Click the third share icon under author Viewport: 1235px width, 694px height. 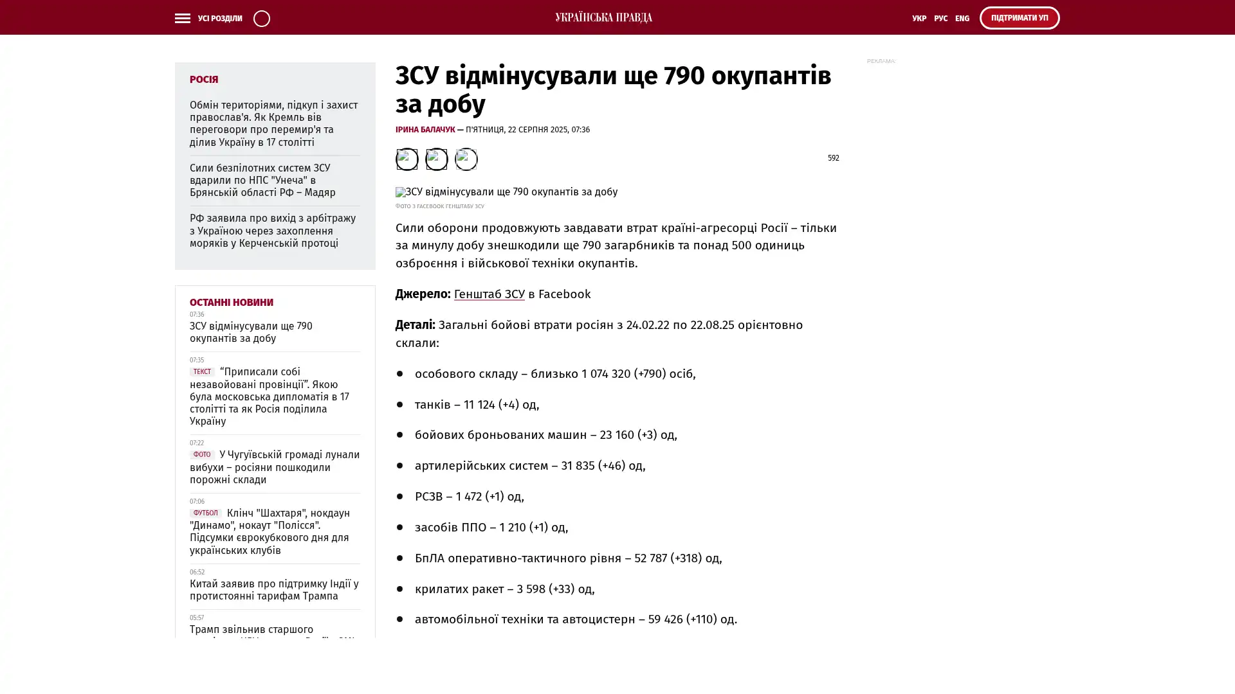(x=466, y=159)
